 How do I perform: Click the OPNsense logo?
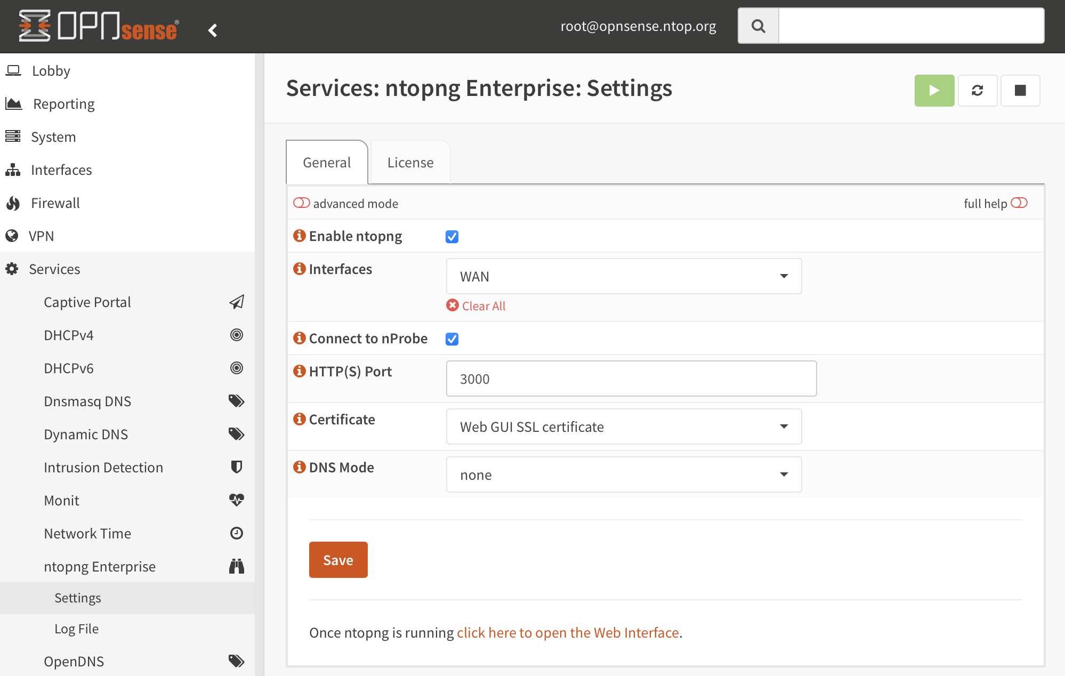pyautogui.click(x=99, y=26)
